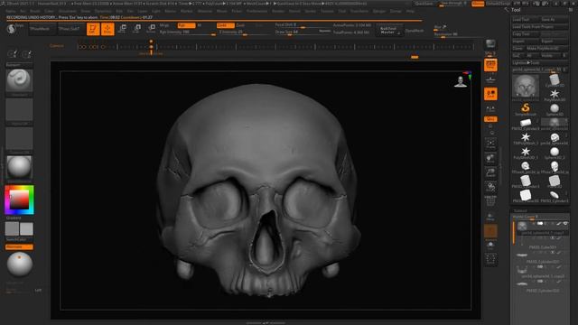This screenshot has height=325, width=578.
Task: Select the Cylinder3D tool
Action: pos(554,79)
